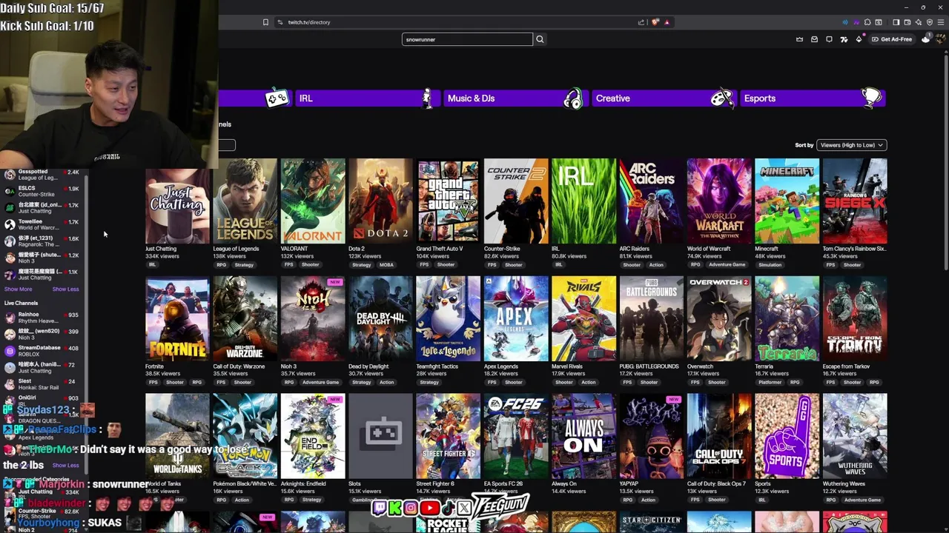The height and width of the screenshot is (533, 949).
Task: Click the Platformer tag under Terraria
Action: click(x=770, y=382)
